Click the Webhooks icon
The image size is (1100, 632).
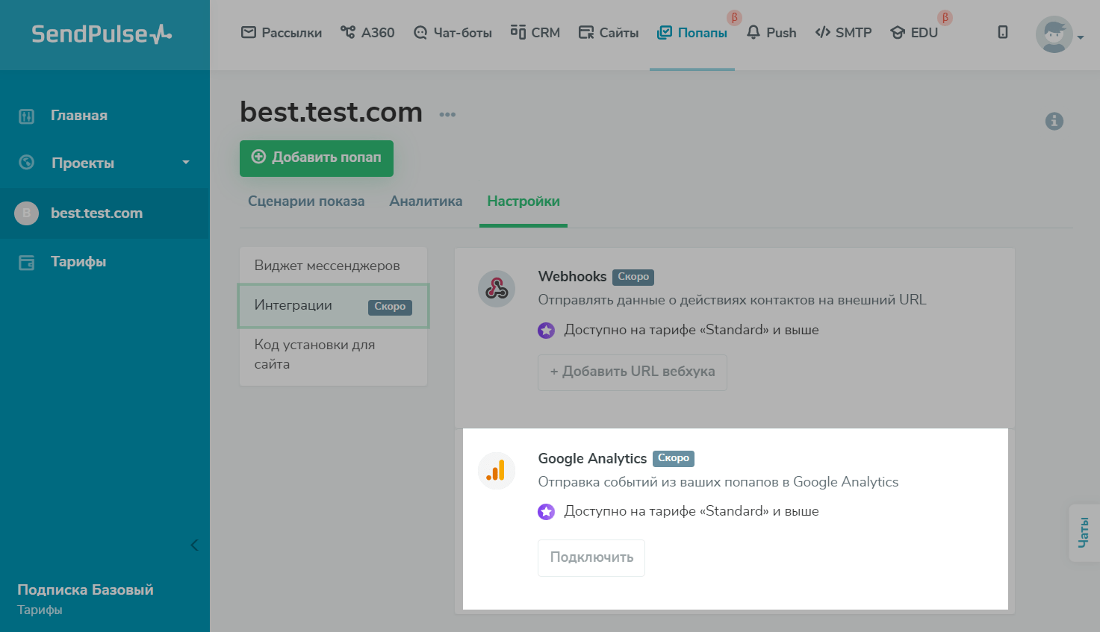[497, 289]
